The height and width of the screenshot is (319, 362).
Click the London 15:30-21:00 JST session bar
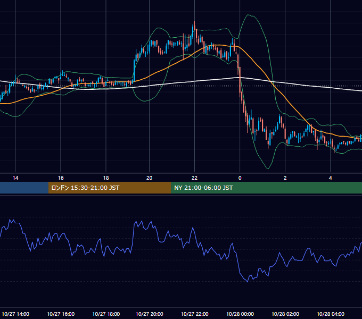(110, 188)
